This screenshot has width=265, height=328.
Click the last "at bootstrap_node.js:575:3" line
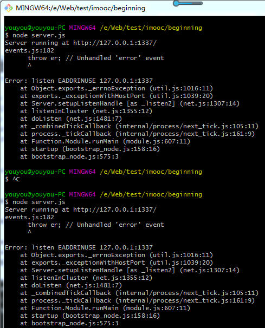69,323
